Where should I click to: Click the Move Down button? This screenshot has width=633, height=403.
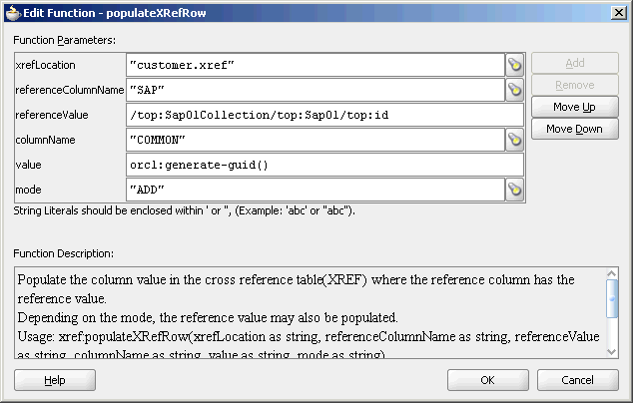(x=575, y=129)
